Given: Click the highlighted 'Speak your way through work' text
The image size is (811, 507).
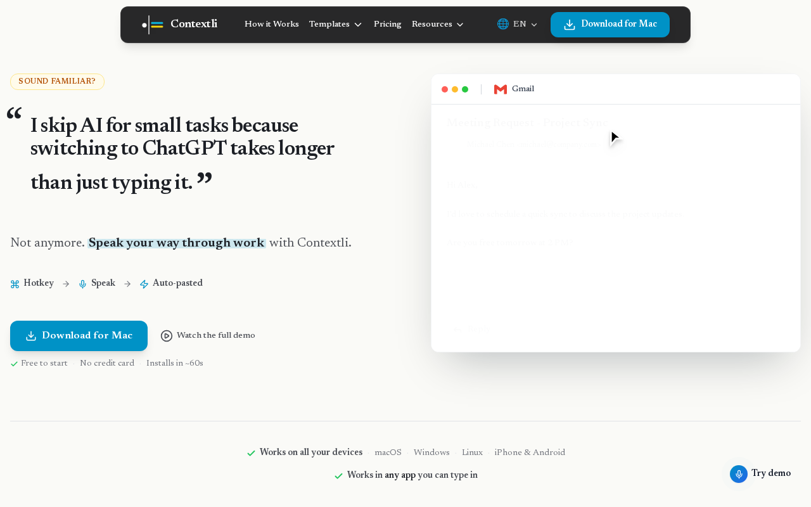Looking at the screenshot, I should (176, 243).
